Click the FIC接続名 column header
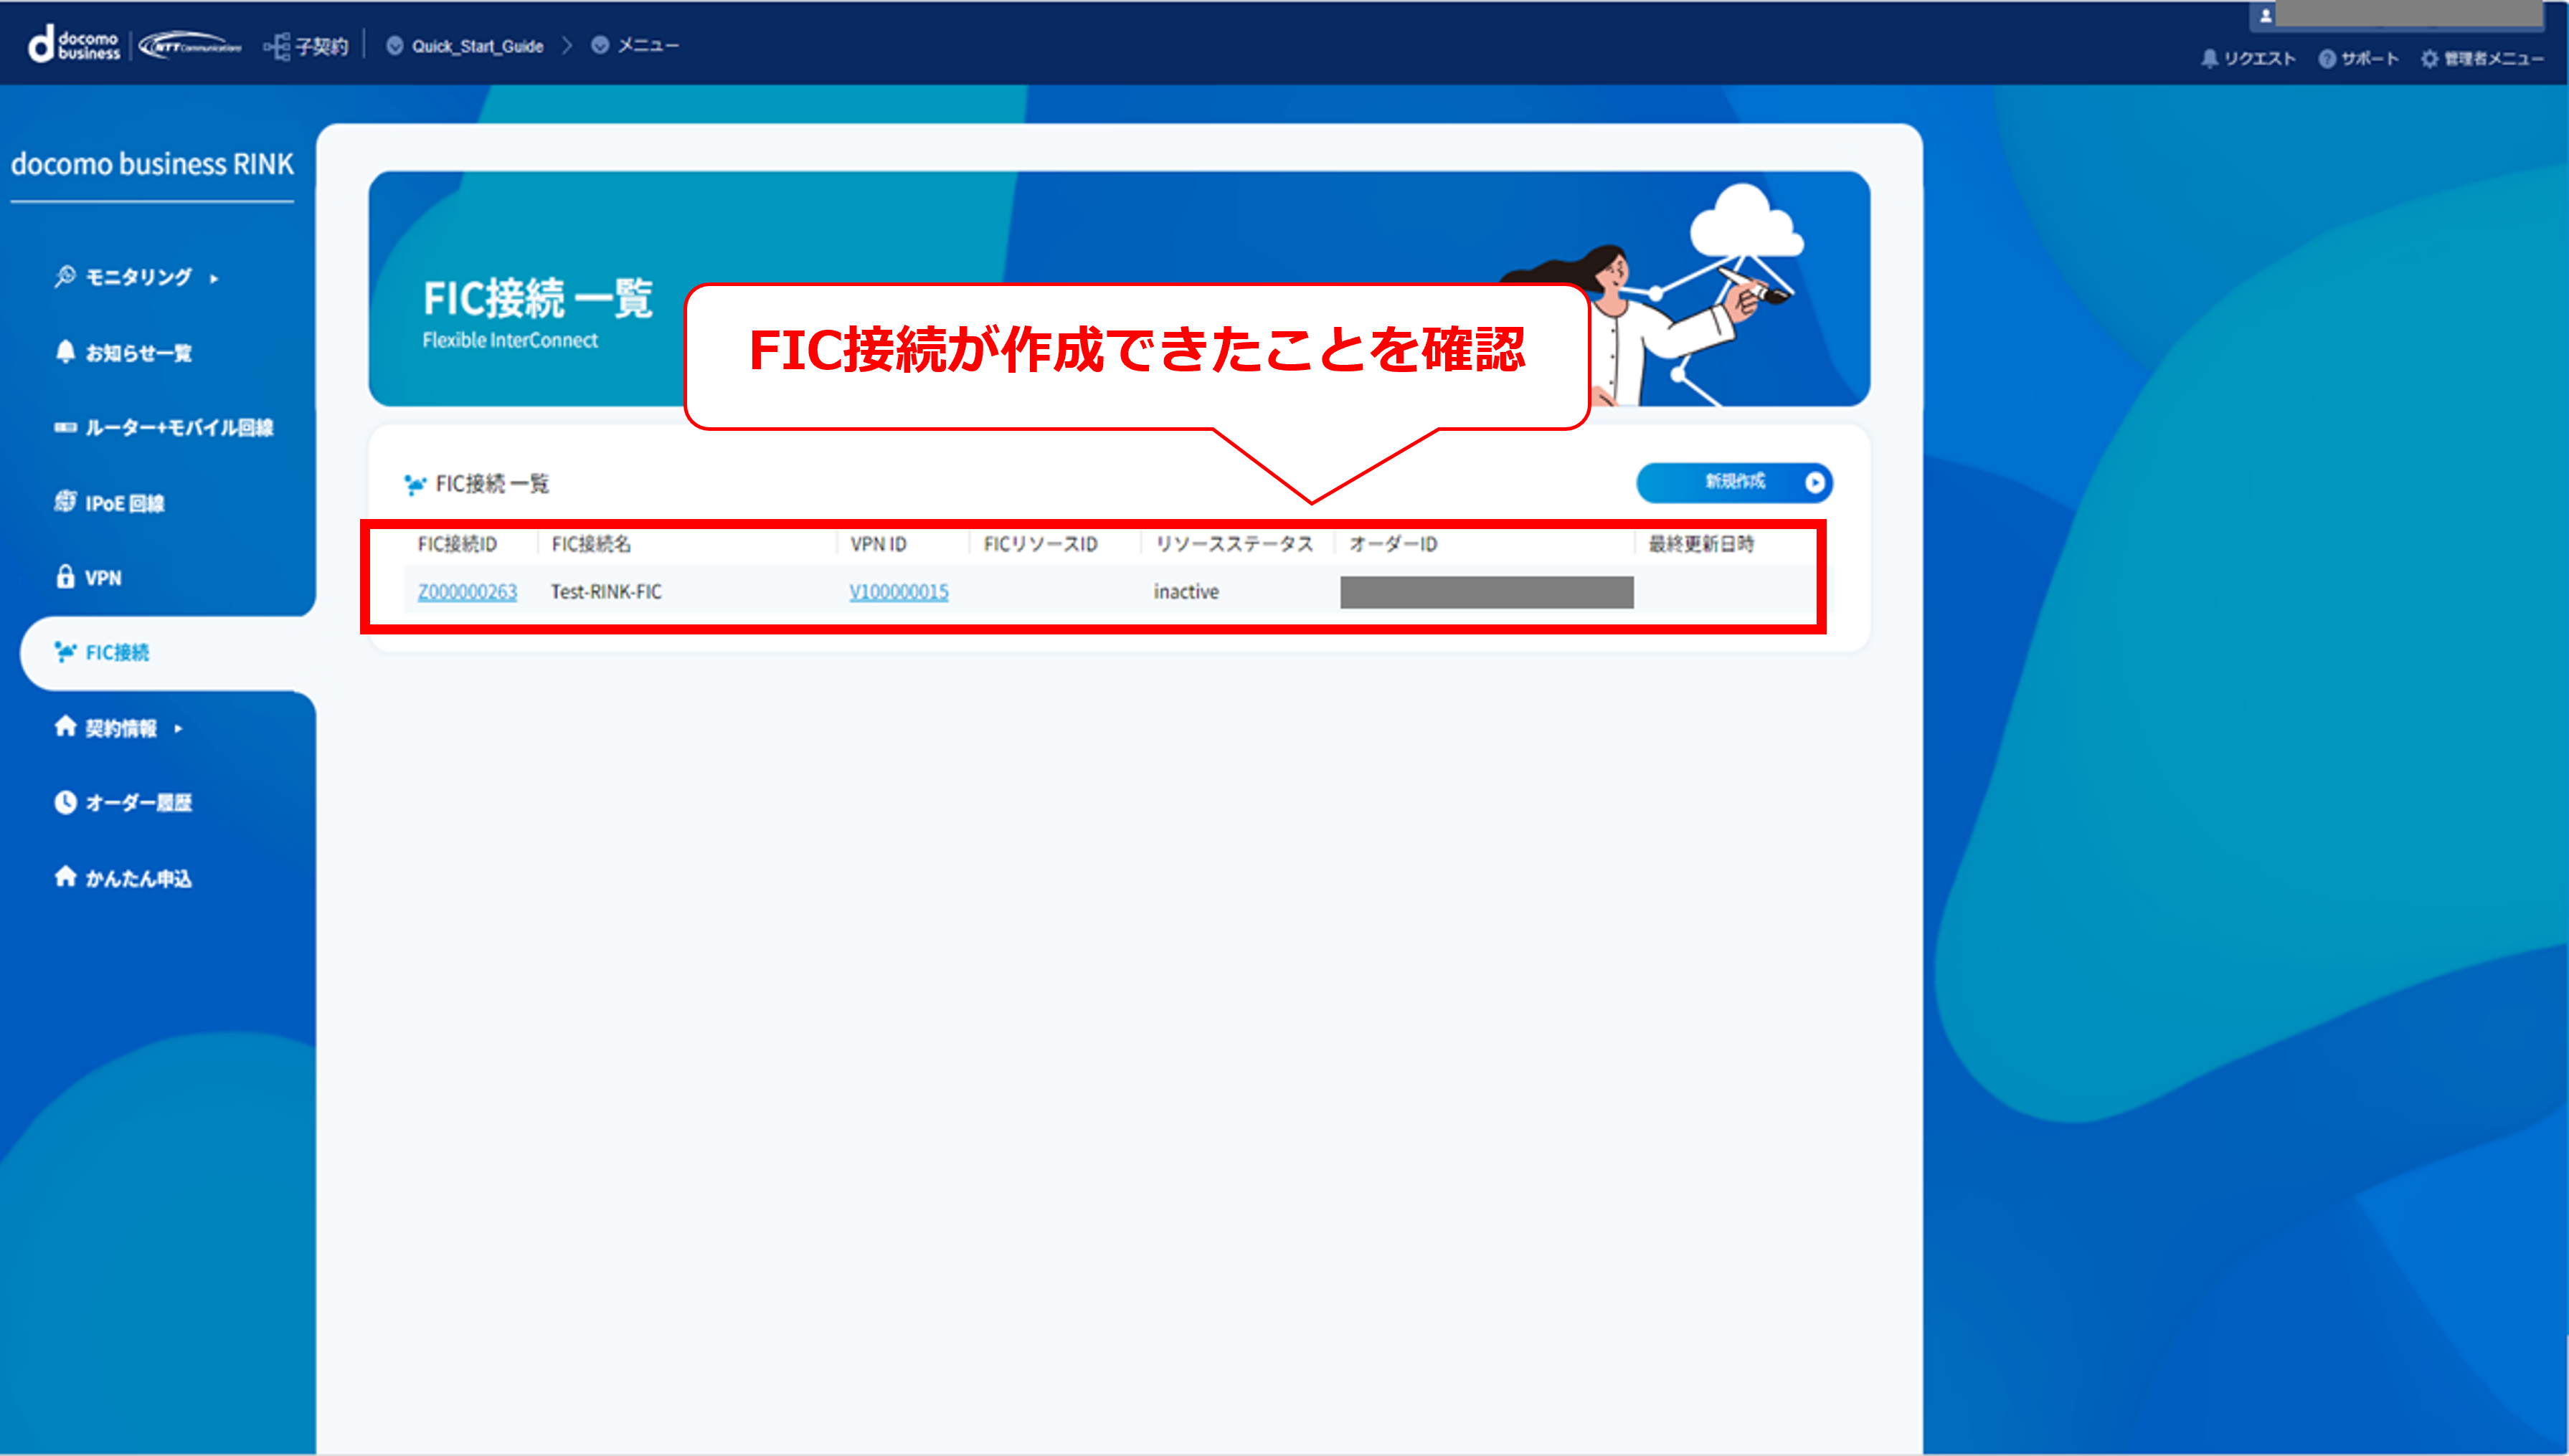The width and height of the screenshot is (2569, 1456). (591, 544)
